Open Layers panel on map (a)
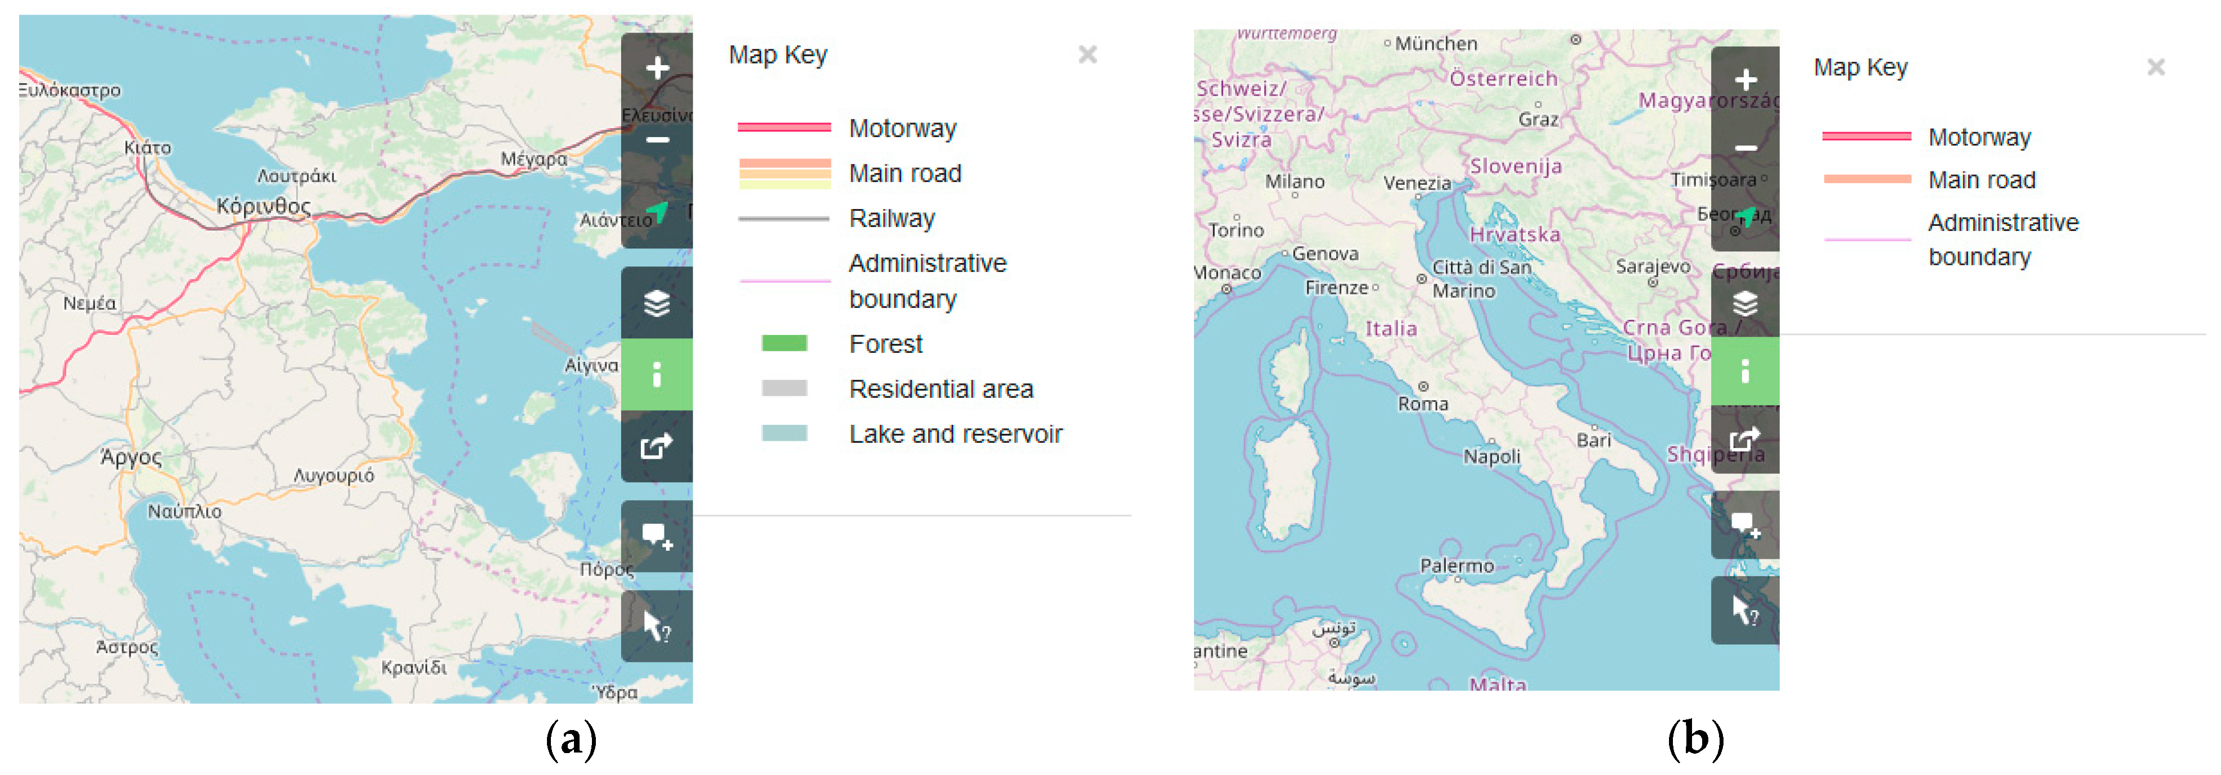Image resolution: width=2221 pixels, height=775 pixels. [x=657, y=302]
